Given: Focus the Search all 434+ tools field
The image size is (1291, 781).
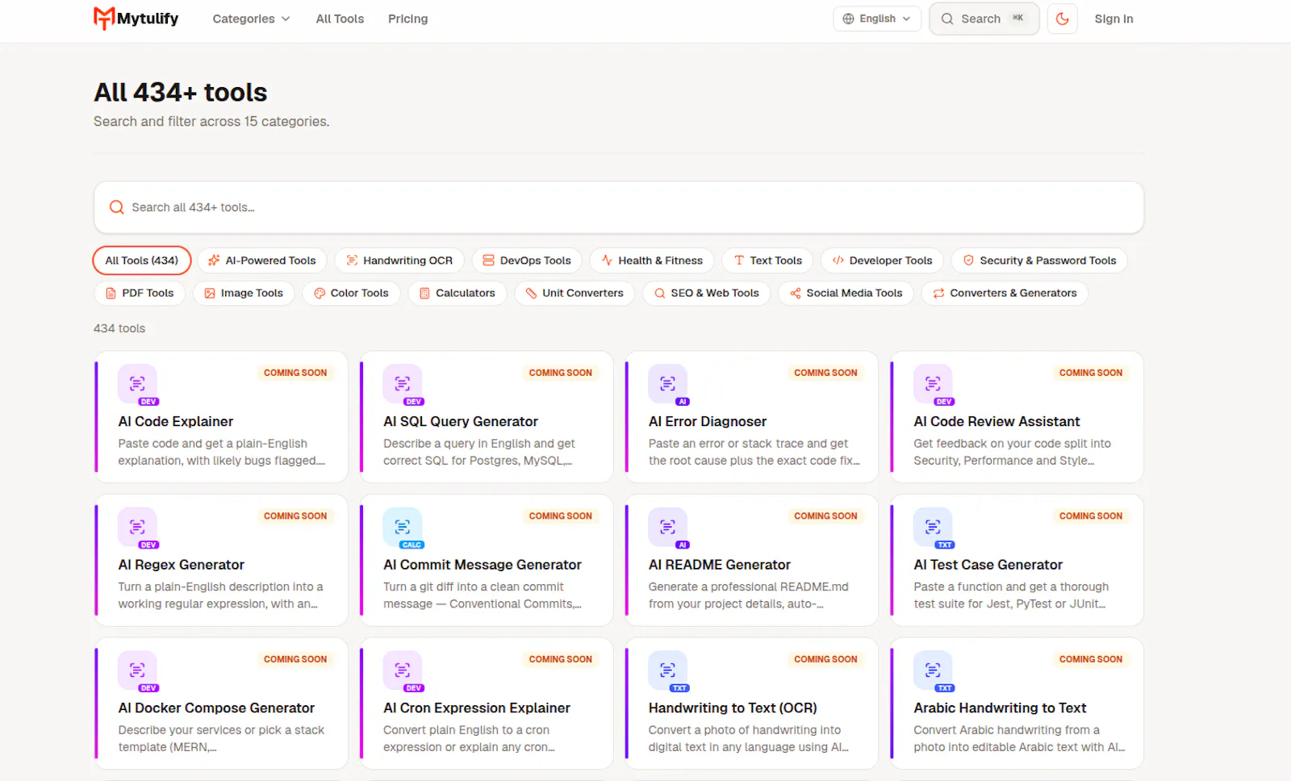Looking at the screenshot, I should 619,207.
